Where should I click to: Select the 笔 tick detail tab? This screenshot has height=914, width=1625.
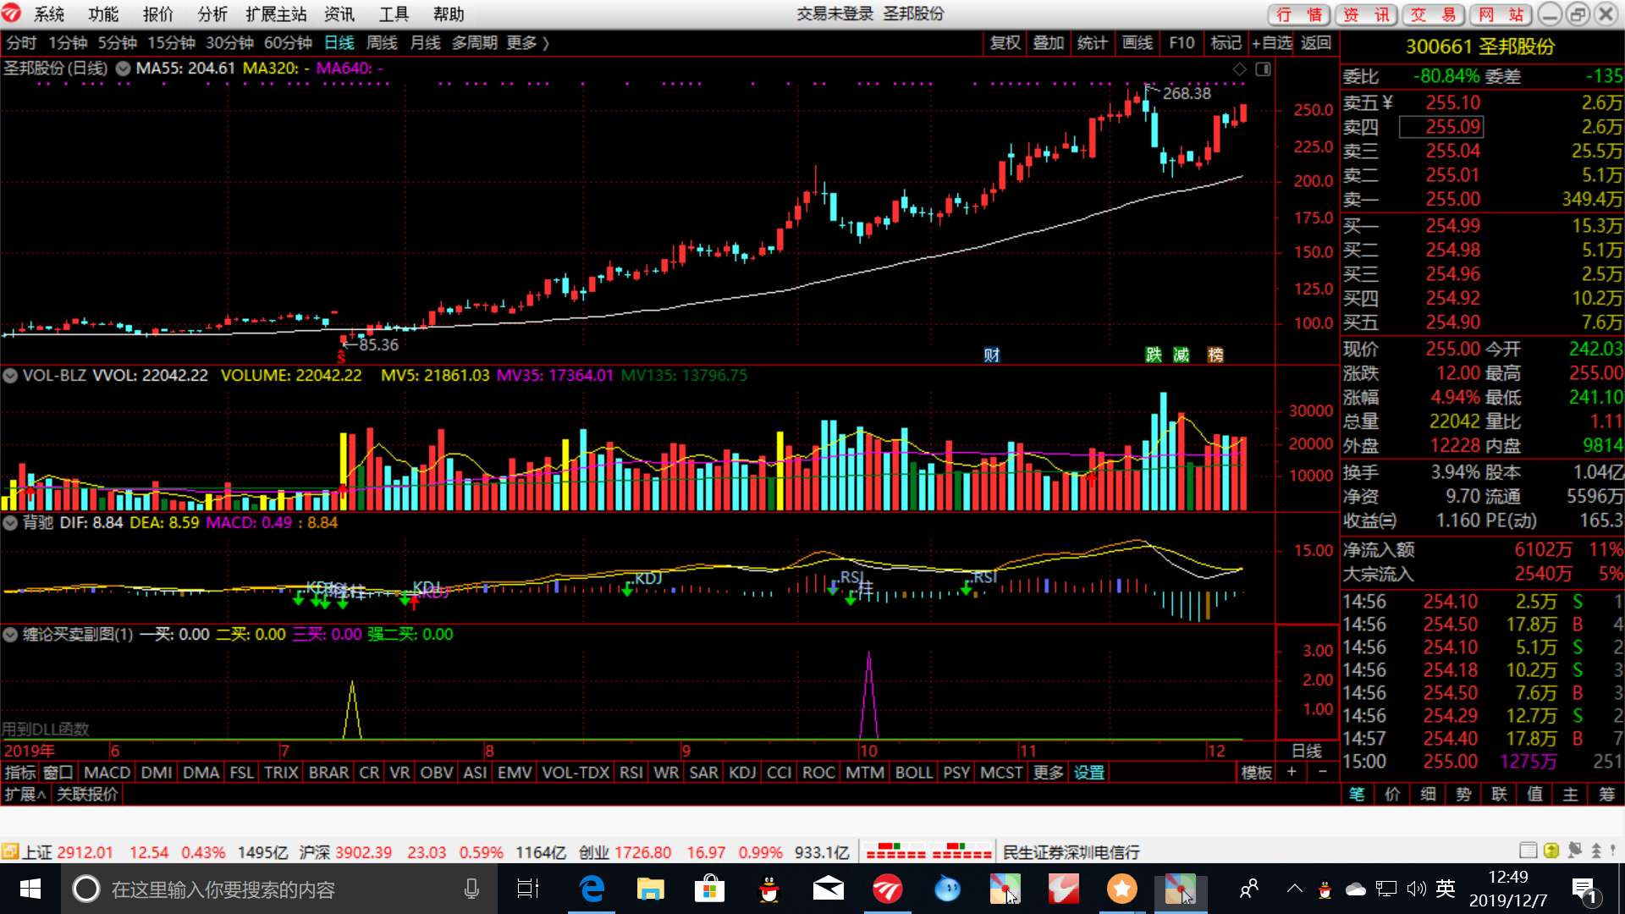[1357, 794]
